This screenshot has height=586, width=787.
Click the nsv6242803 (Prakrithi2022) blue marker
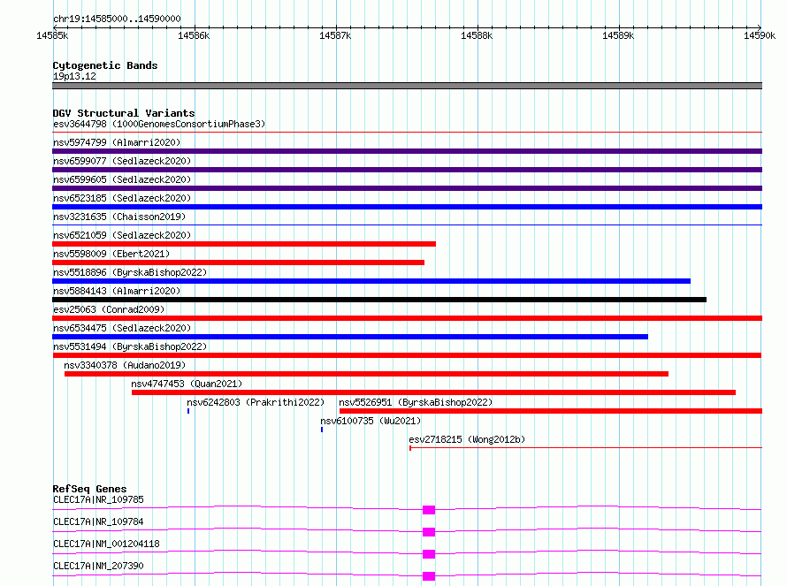188,411
